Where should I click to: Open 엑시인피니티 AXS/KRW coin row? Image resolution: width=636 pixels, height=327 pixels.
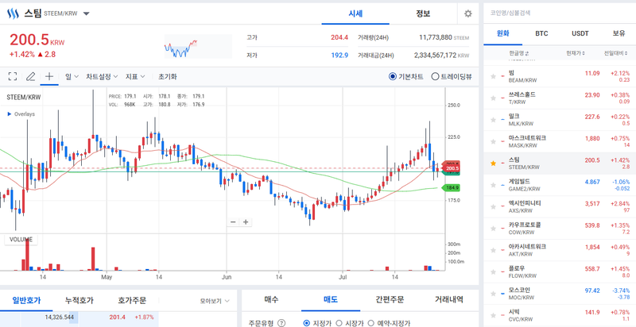pos(560,207)
